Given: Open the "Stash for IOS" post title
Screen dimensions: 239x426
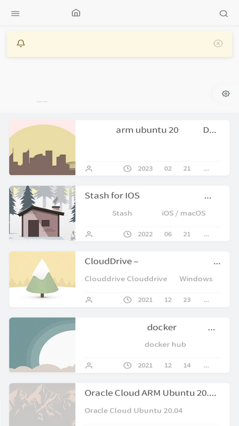Looking at the screenshot, I should [112, 195].
